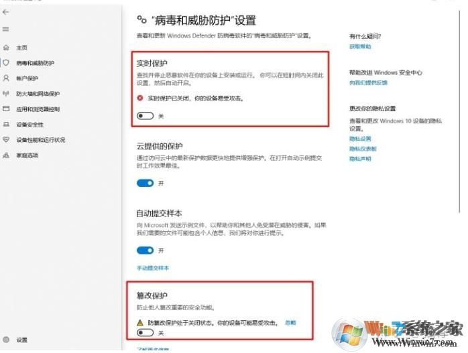
Task: Open 设备安全性 in sidebar
Action: coord(30,125)
